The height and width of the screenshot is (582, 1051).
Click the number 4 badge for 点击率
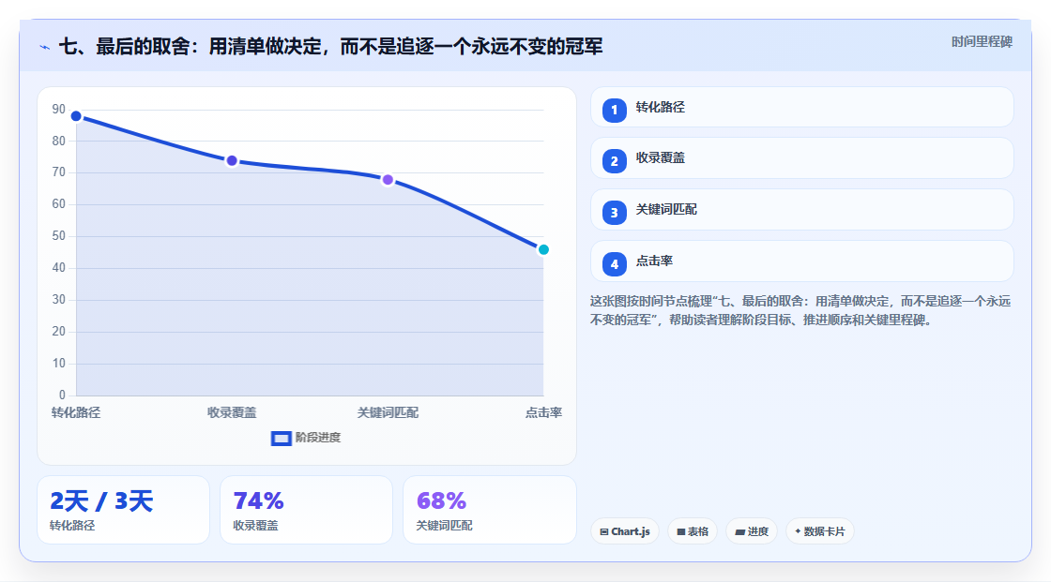click(x=614, y=264)
